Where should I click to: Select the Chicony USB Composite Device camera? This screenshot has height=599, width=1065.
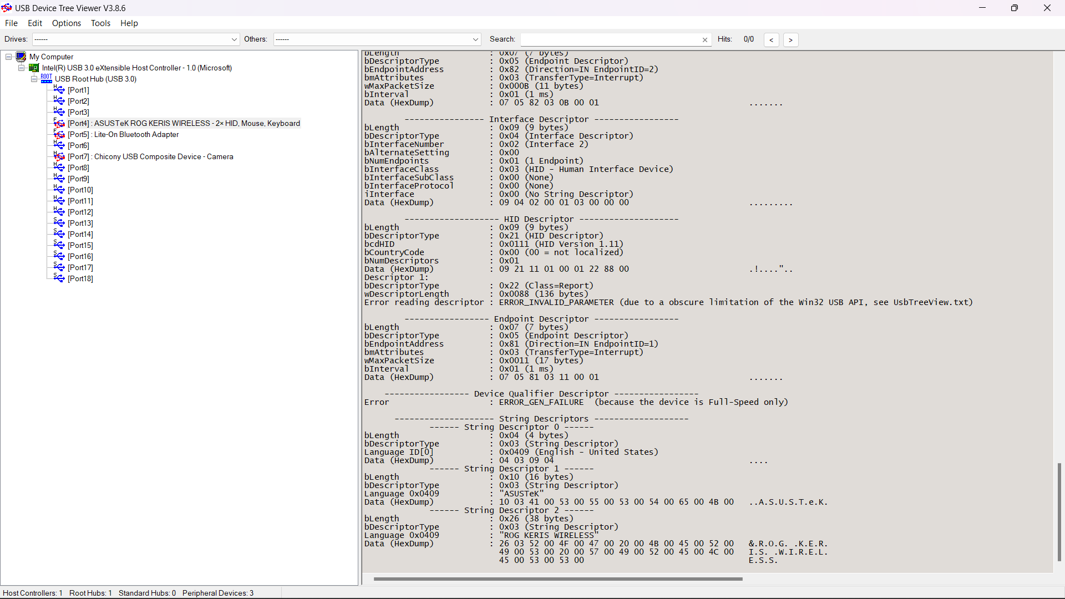pyautogui.click(x=151, y=156)
